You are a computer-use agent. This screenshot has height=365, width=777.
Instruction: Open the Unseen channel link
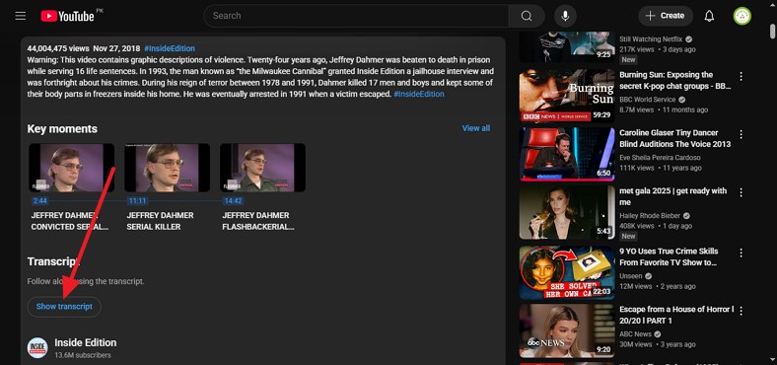click(x=631, y=276)
